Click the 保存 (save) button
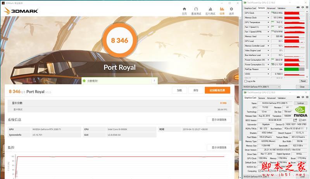This screenshot has width=310, height=179. (x=196, y=90)
